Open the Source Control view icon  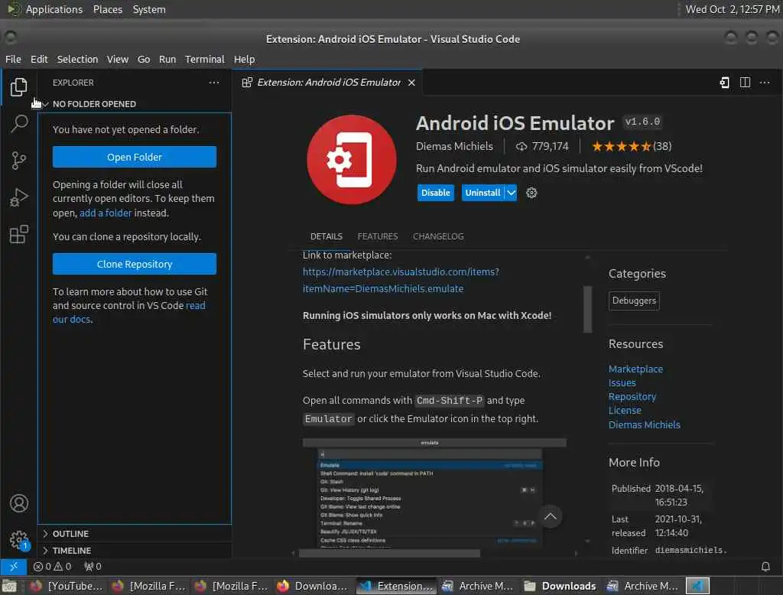pyautogui.click(x=18, y=161)
